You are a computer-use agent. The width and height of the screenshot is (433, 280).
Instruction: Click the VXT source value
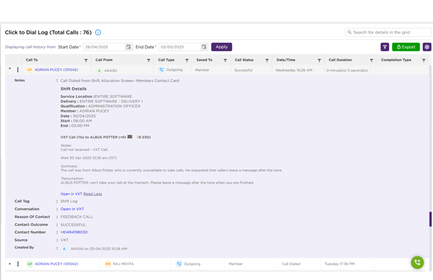coord(65,240)
